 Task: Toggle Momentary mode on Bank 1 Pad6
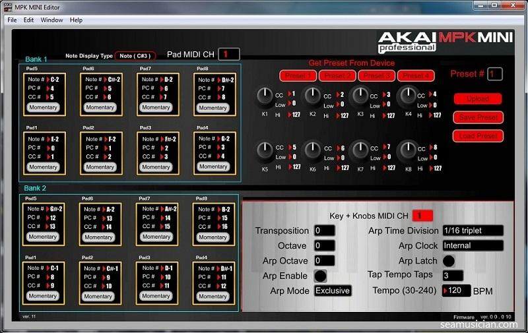pyautogui.click(x=100, y=107)
